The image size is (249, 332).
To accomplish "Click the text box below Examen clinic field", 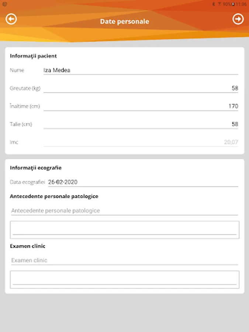I will tap(124, 279).
